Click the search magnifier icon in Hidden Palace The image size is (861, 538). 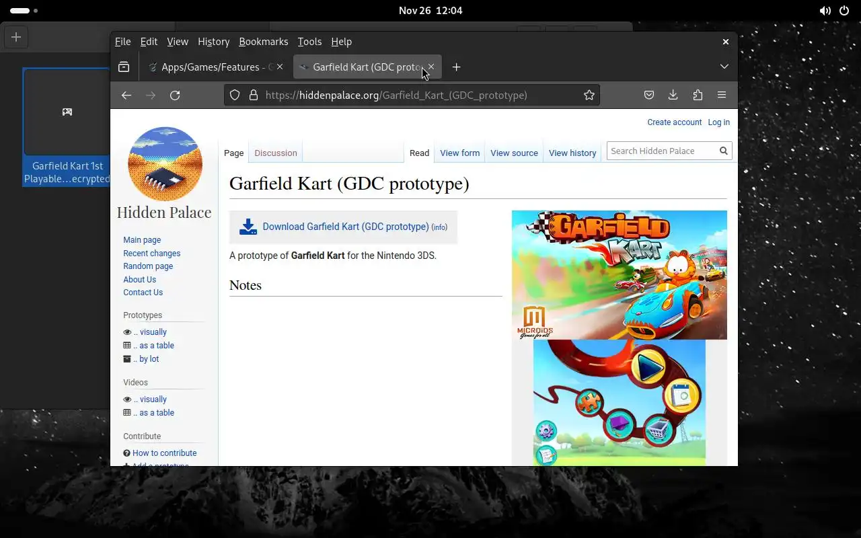(724, 151)
